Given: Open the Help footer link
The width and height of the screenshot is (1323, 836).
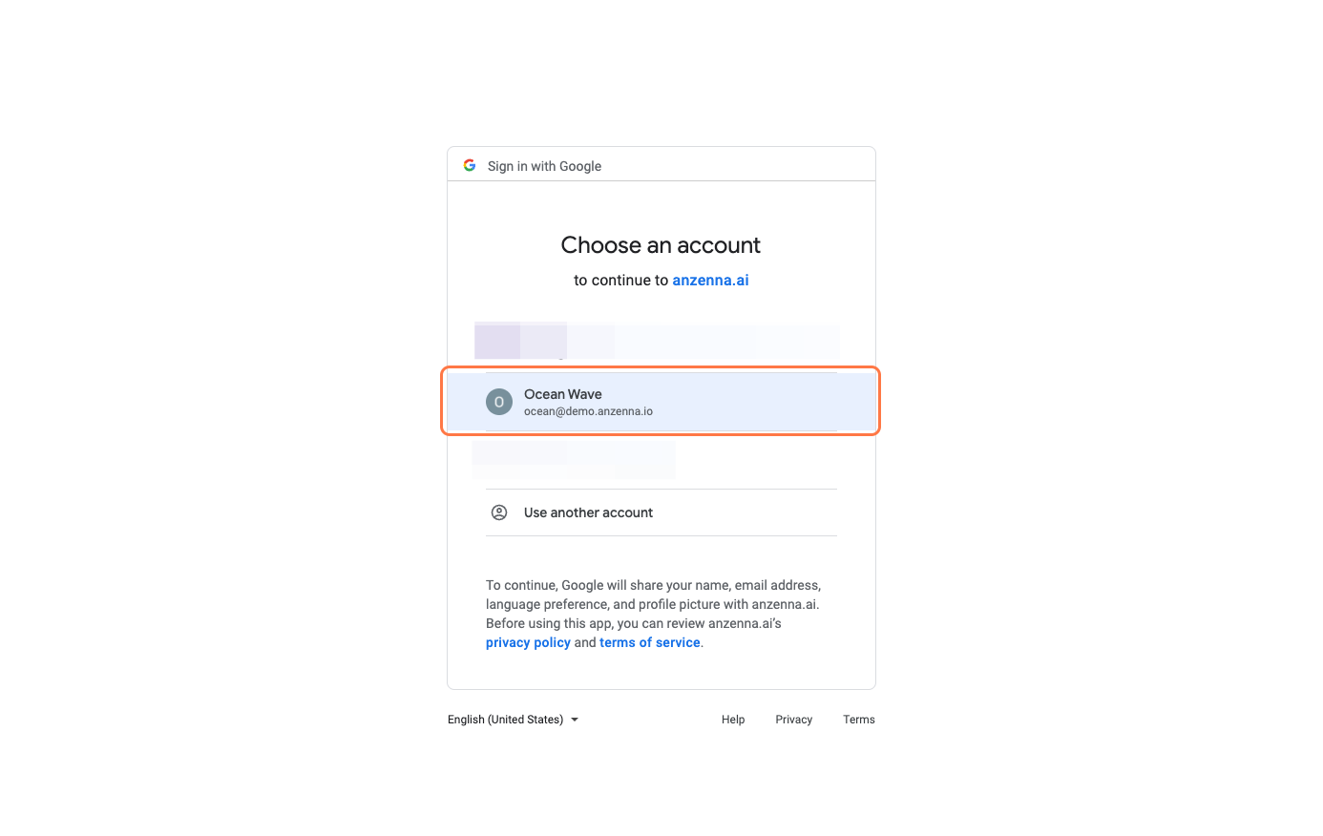Looking at the screenshot, I should point(733,720).
